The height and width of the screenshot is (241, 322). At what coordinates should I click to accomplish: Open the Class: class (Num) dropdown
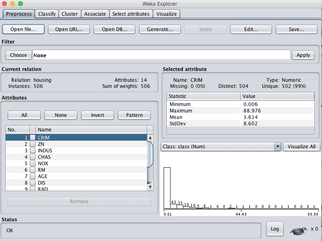point(221,147)
